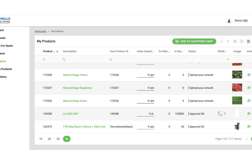Screen dimensions: 252x168
Task: Sort by the Product number column header
Action: 49,51
